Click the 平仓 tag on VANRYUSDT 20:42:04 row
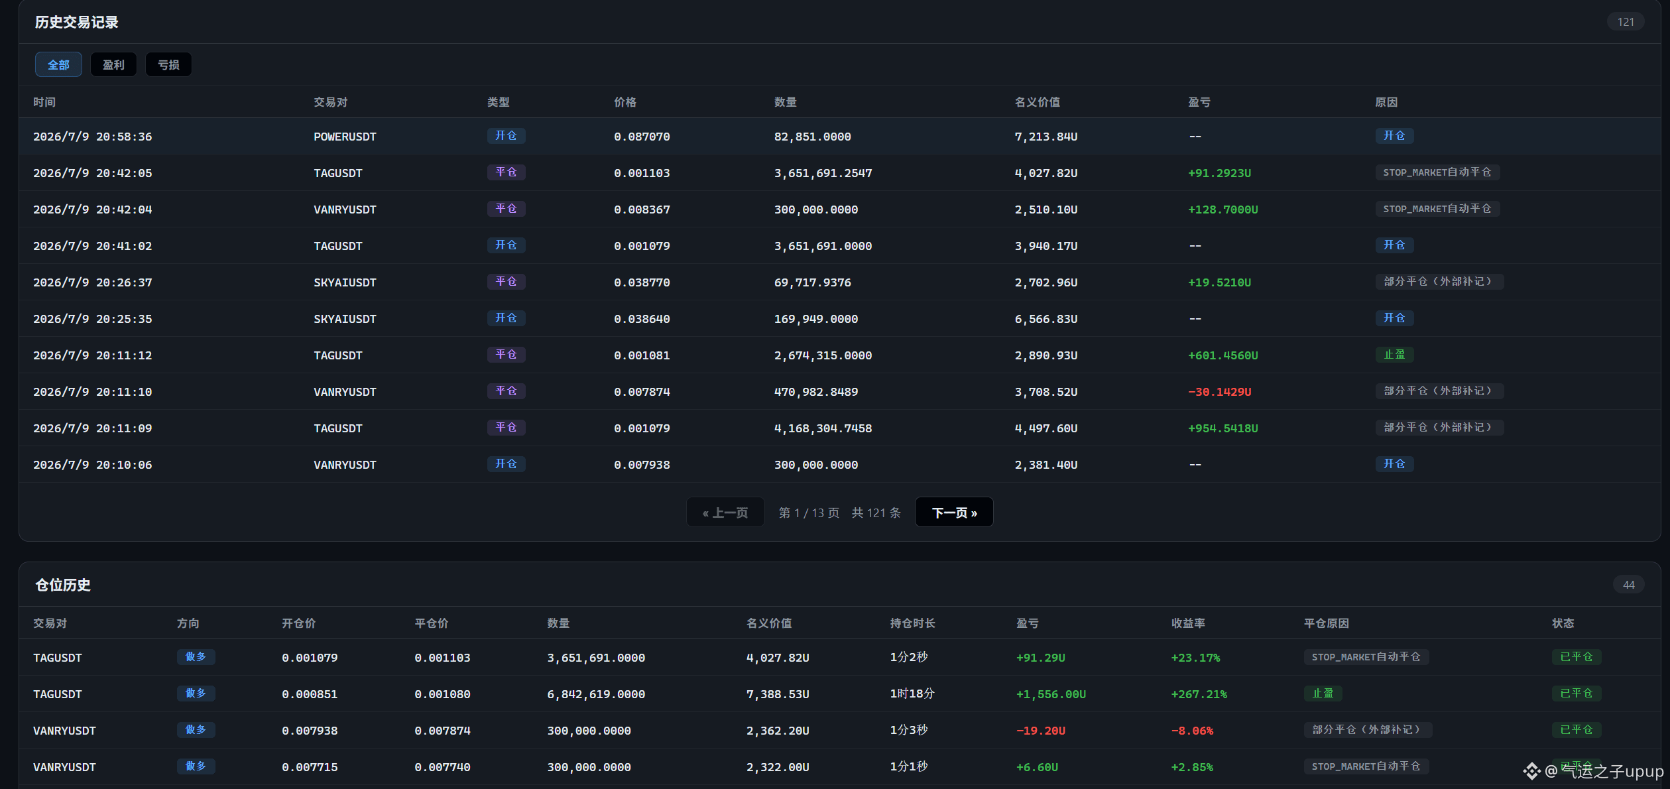Viewport: 1670px width, 789px height. 506,209
